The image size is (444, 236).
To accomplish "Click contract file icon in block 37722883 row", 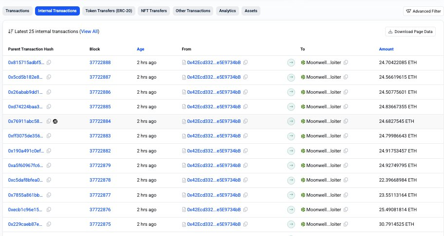I will tap(184, 136).
